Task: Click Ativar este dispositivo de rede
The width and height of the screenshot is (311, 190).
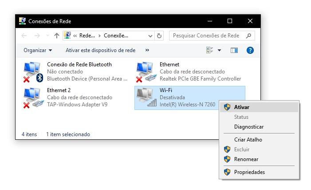Action: coord(101,50)
